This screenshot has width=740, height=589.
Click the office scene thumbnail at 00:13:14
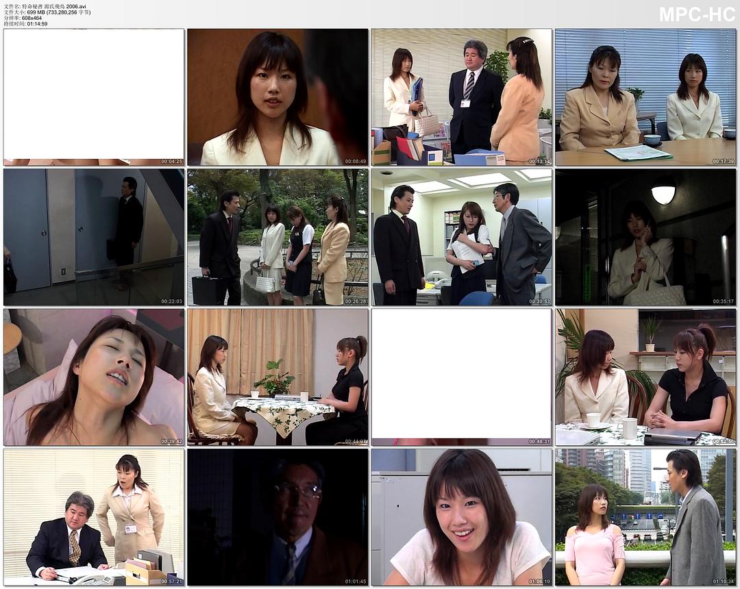click(462, 97)
